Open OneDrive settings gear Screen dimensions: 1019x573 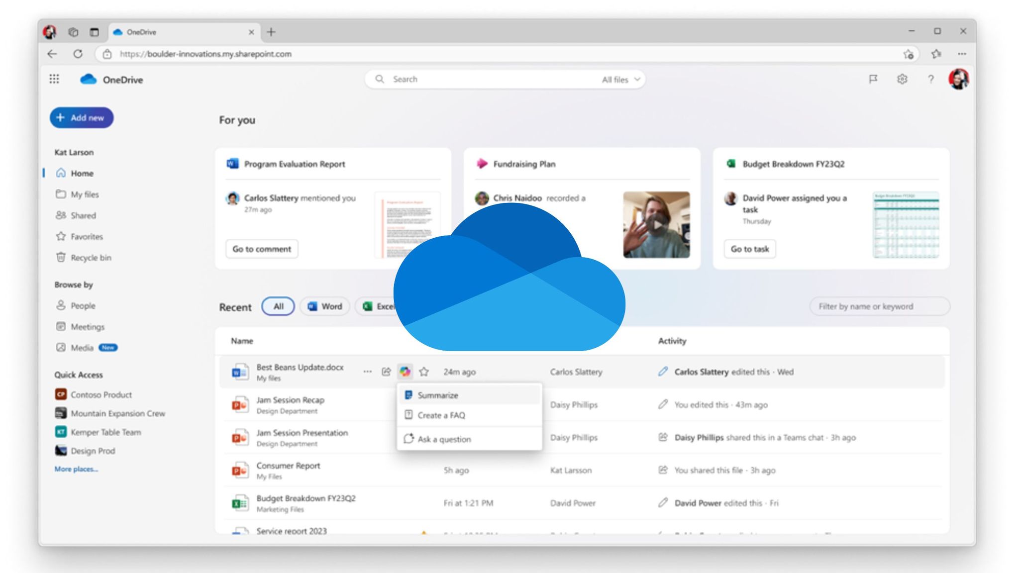[902, 79]
